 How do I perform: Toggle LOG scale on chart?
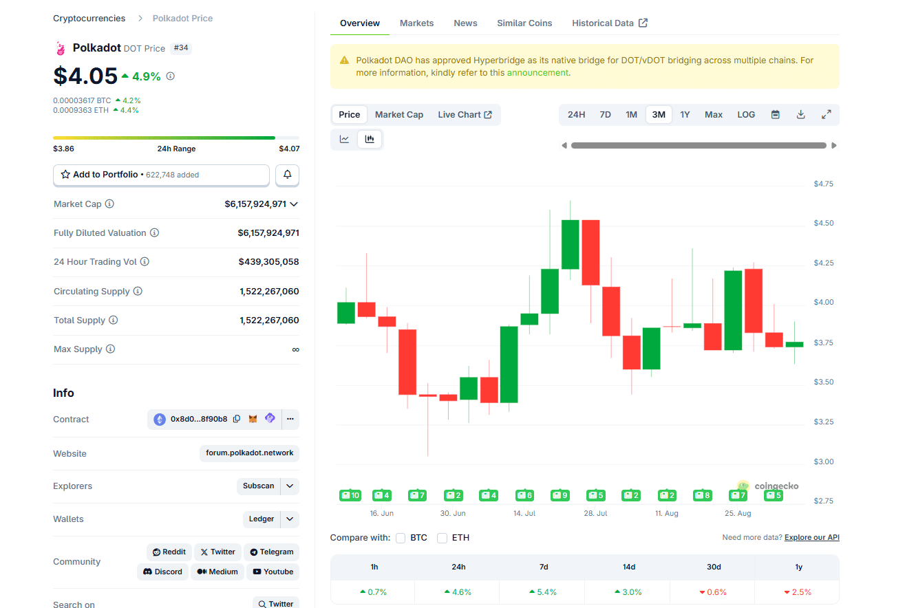click(746, 115)
